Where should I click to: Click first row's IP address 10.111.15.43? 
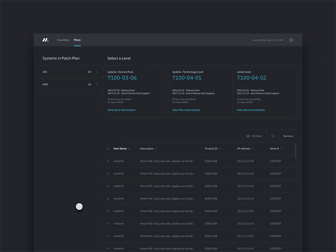(x=245, y=161)
